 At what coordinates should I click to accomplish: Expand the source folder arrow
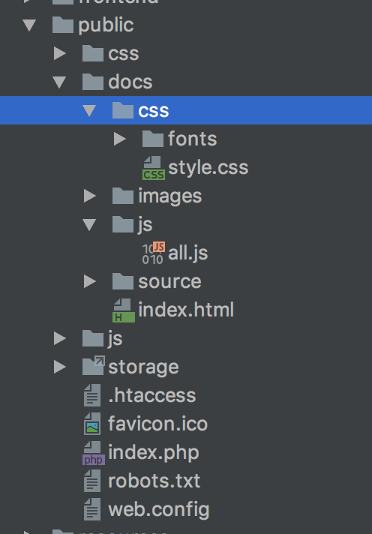[x=89, y=281]
